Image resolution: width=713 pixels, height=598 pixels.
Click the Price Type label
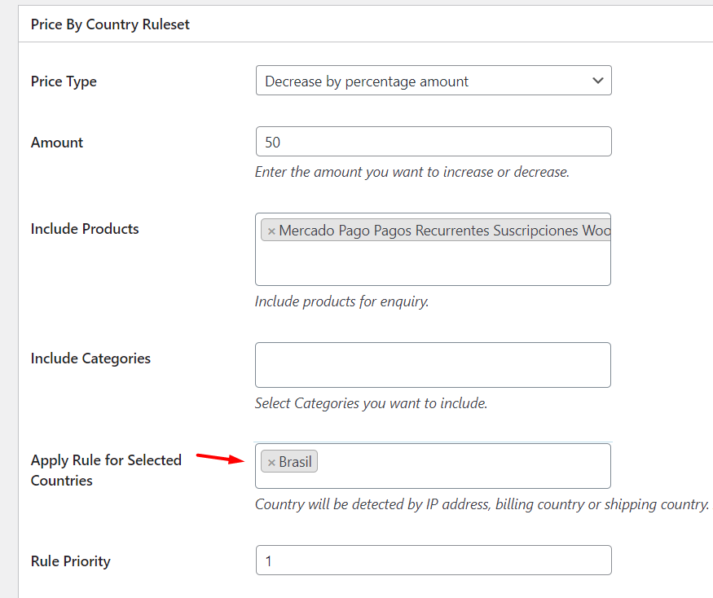(64, 81)
